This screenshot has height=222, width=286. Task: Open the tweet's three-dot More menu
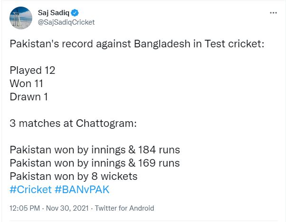pyautogui.click(x=273, y=13)
